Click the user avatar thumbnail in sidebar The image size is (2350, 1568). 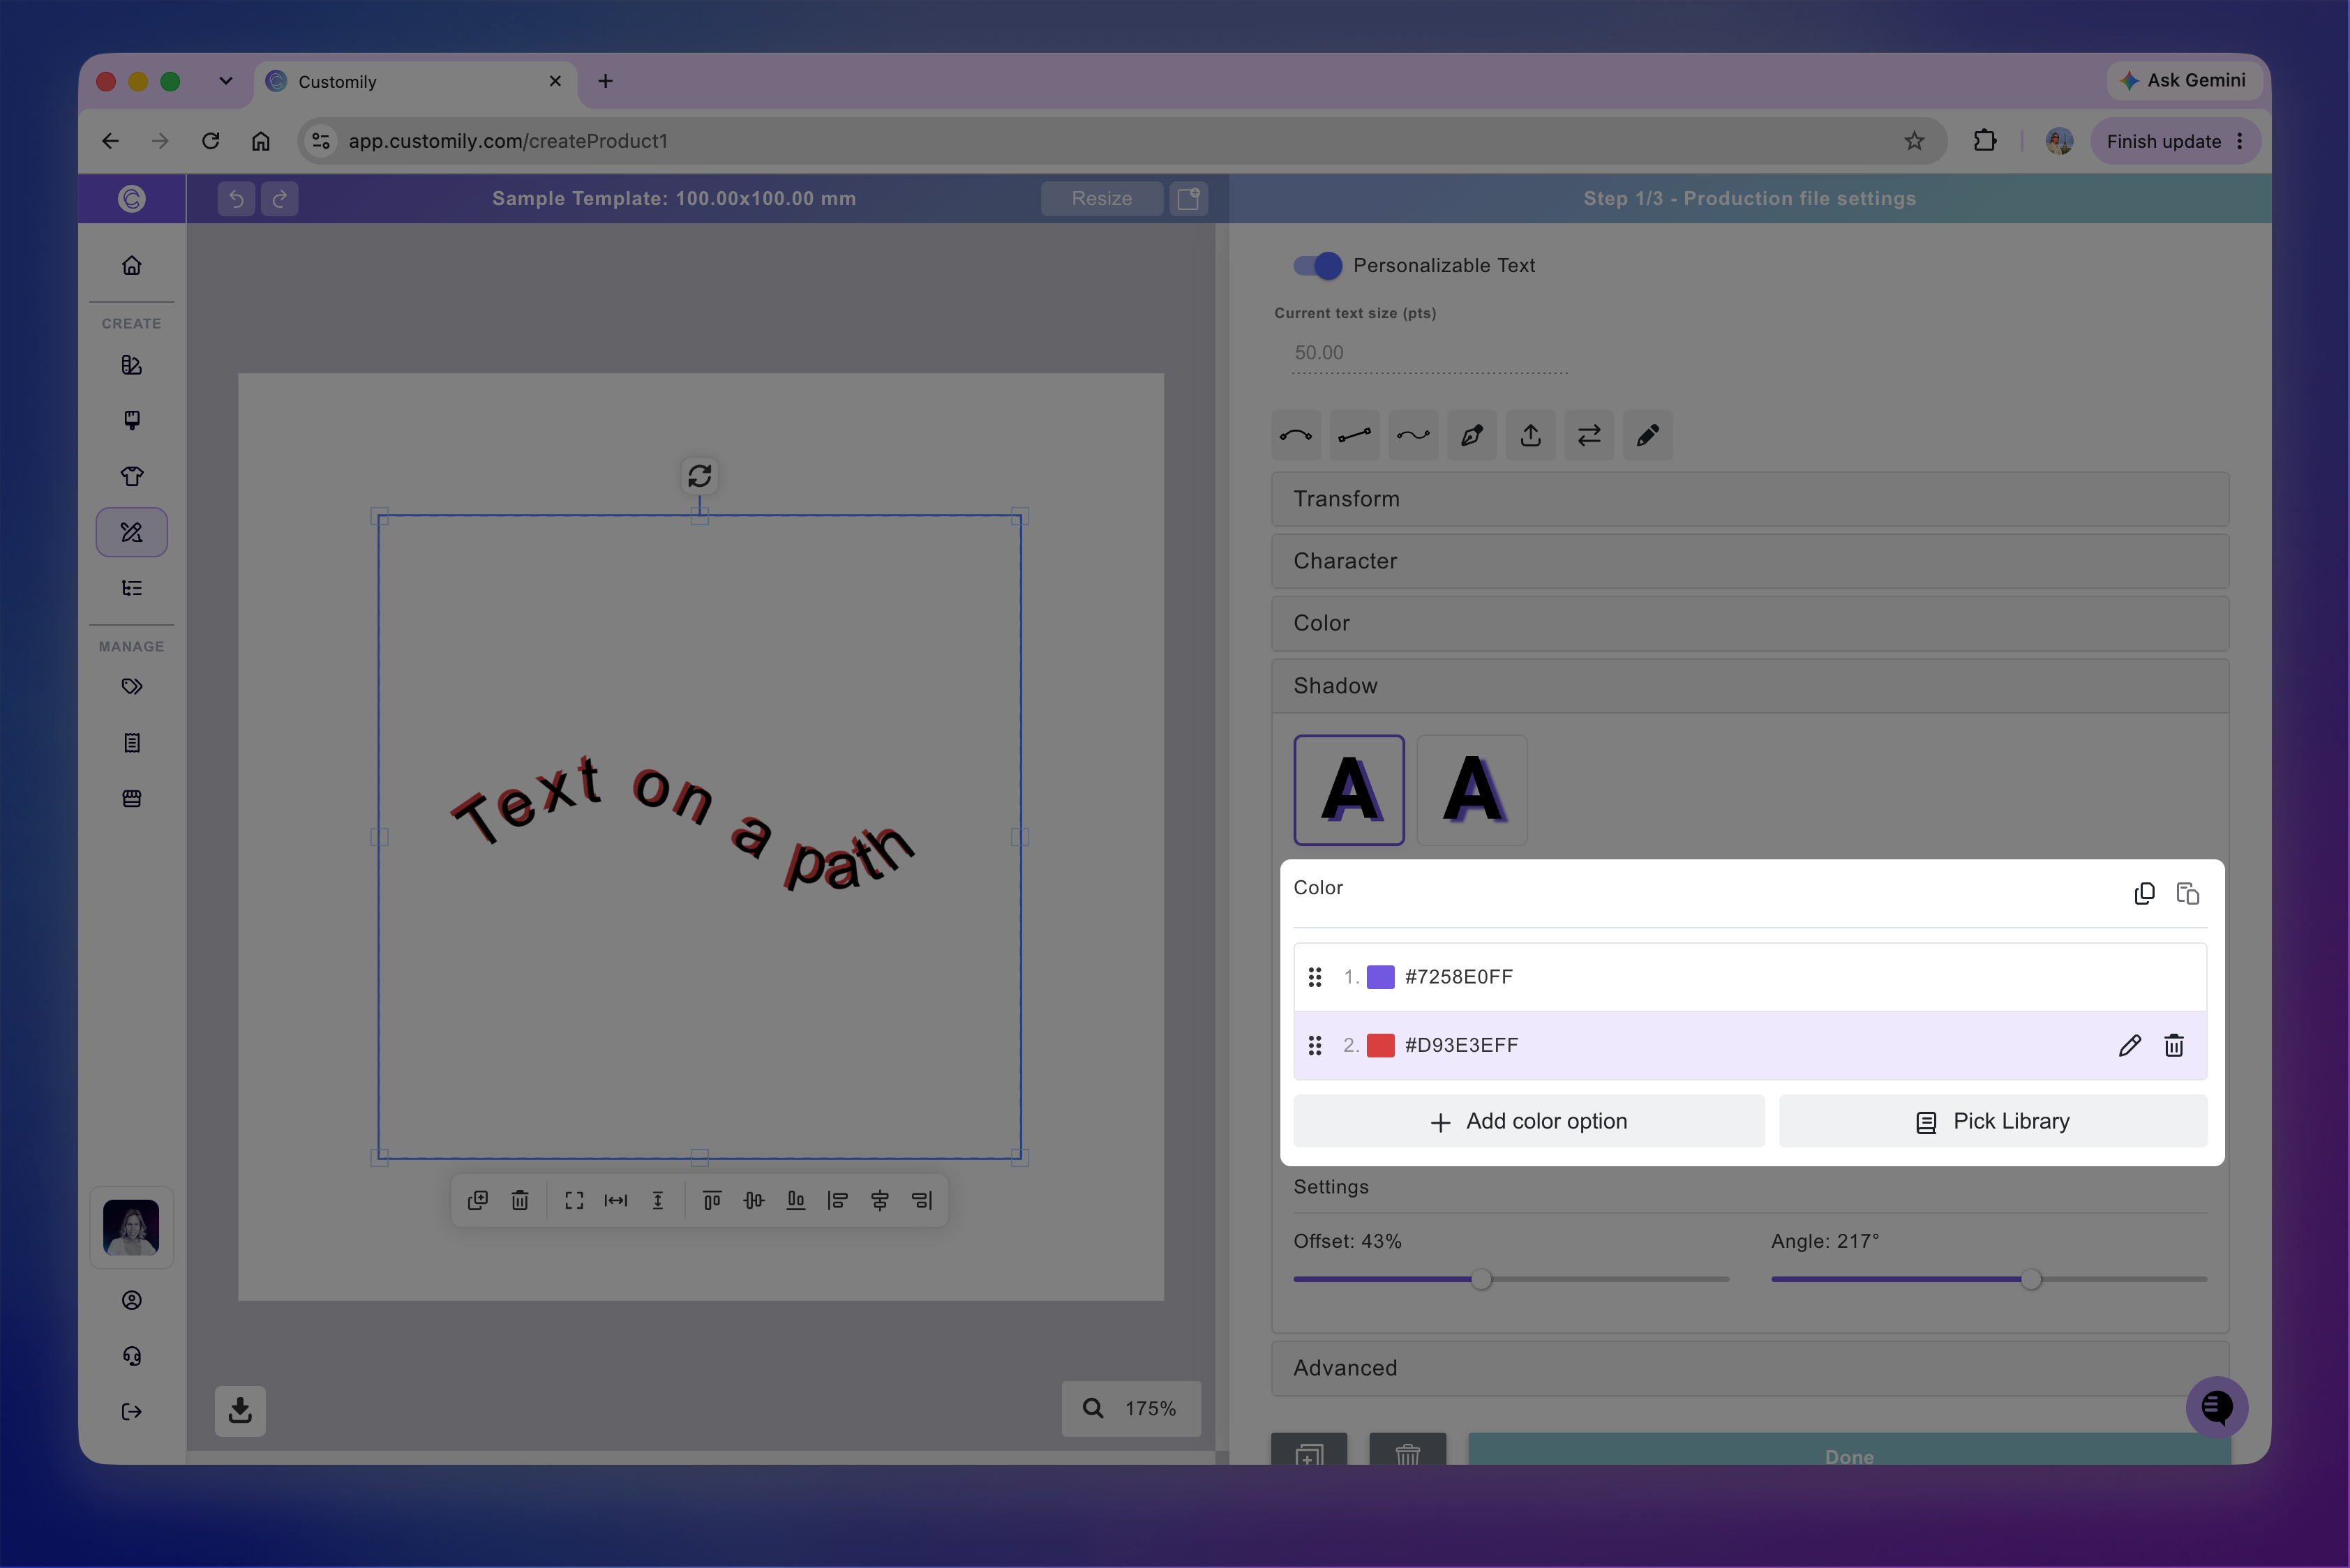pyautogui.click(x=131, y=1227)
